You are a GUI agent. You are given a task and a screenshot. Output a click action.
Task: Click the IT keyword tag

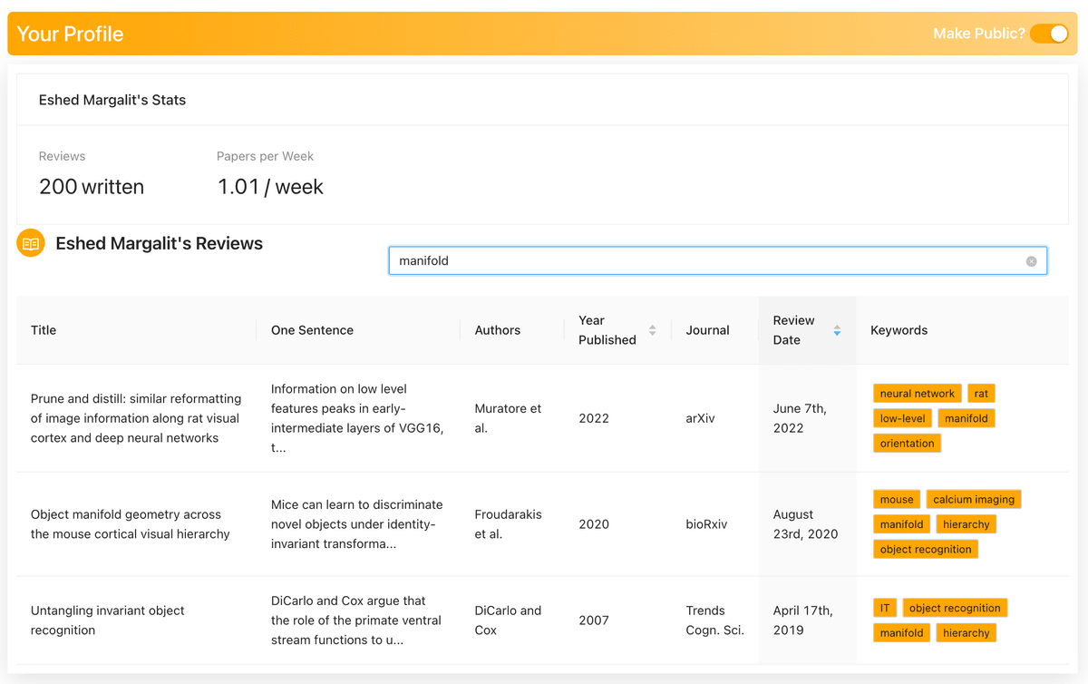point(885,608)
